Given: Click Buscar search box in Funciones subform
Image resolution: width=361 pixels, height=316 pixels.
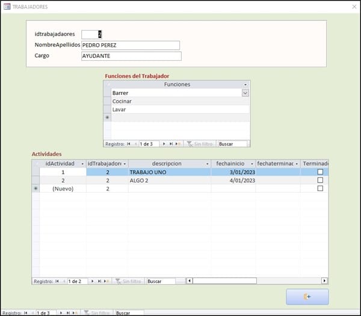Looking at the screenshot, I should (232, 144).
